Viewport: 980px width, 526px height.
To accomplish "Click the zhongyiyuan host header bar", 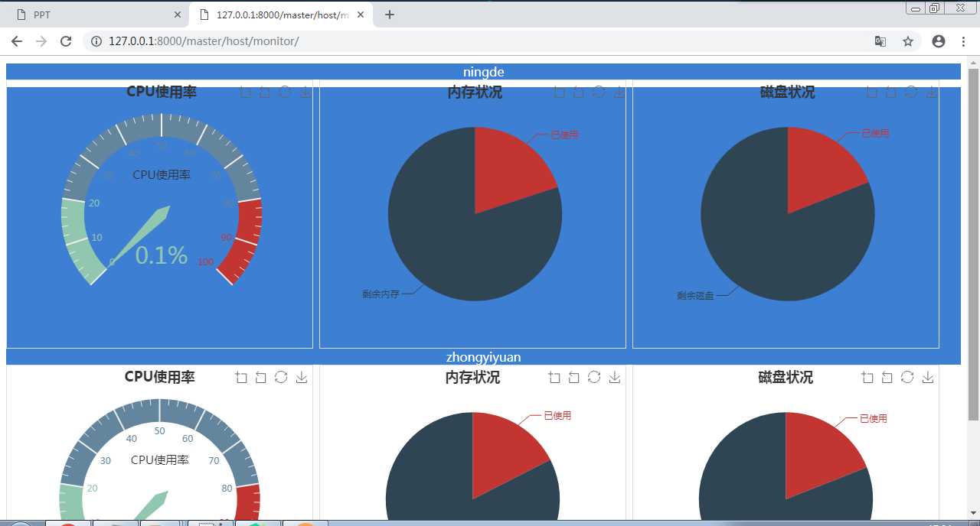I will (483, 357).
